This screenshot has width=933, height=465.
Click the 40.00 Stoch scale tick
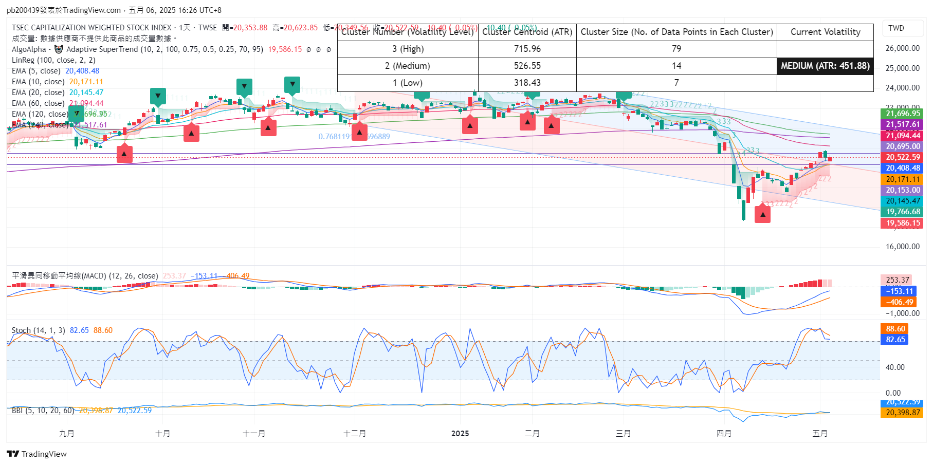(895, 367)
